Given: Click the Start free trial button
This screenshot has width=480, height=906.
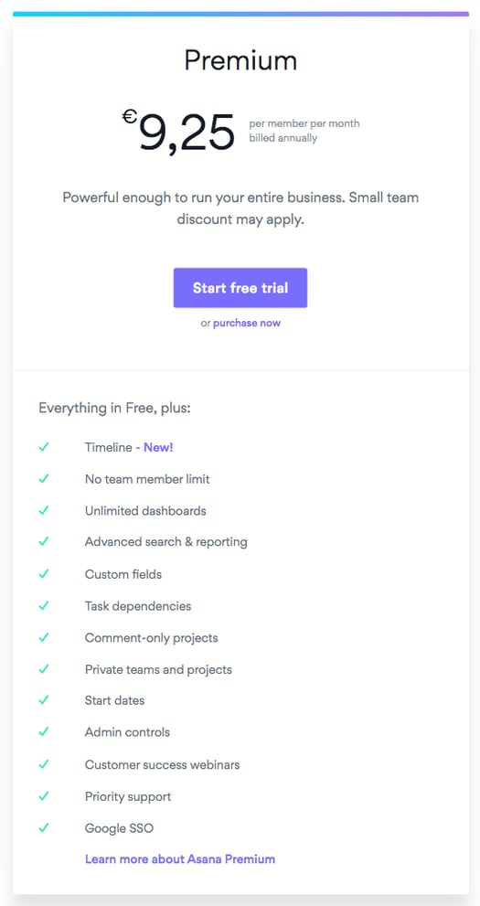Looking at the screenshot, I should (240, 288).
